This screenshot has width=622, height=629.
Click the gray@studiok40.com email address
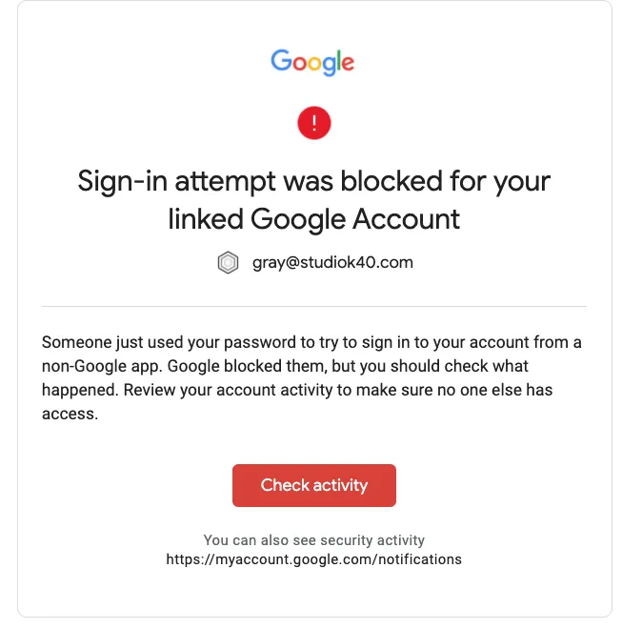click(x=332, y=262)
